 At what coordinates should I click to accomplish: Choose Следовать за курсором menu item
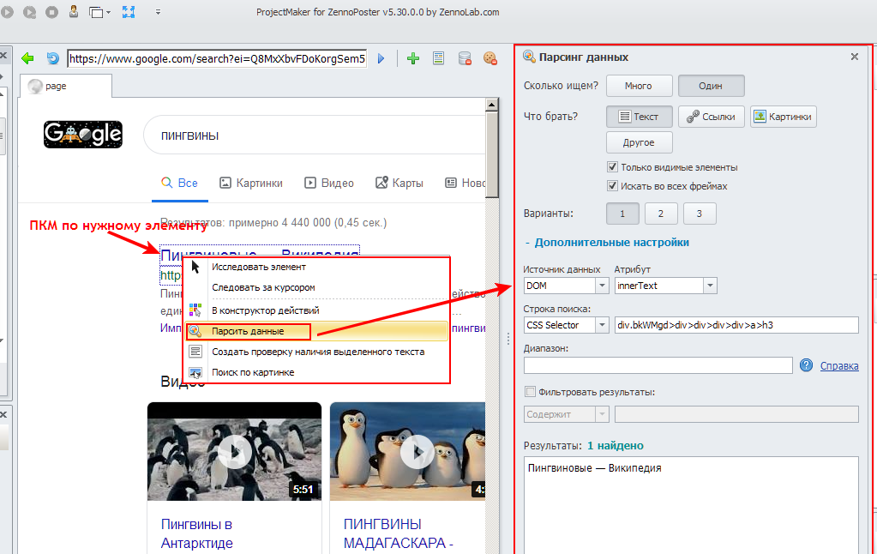click(x=318, y=287)
